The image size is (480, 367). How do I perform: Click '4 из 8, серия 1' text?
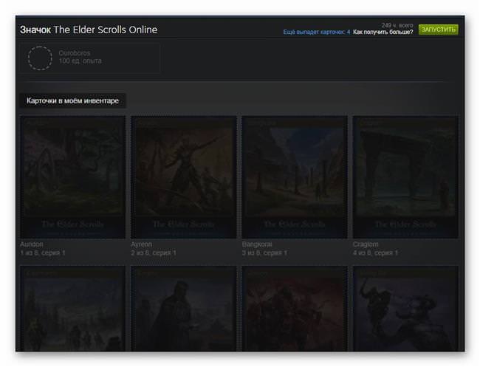375,253
